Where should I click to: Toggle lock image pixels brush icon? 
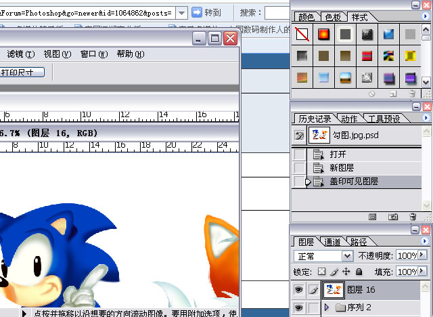coord(334,272)
